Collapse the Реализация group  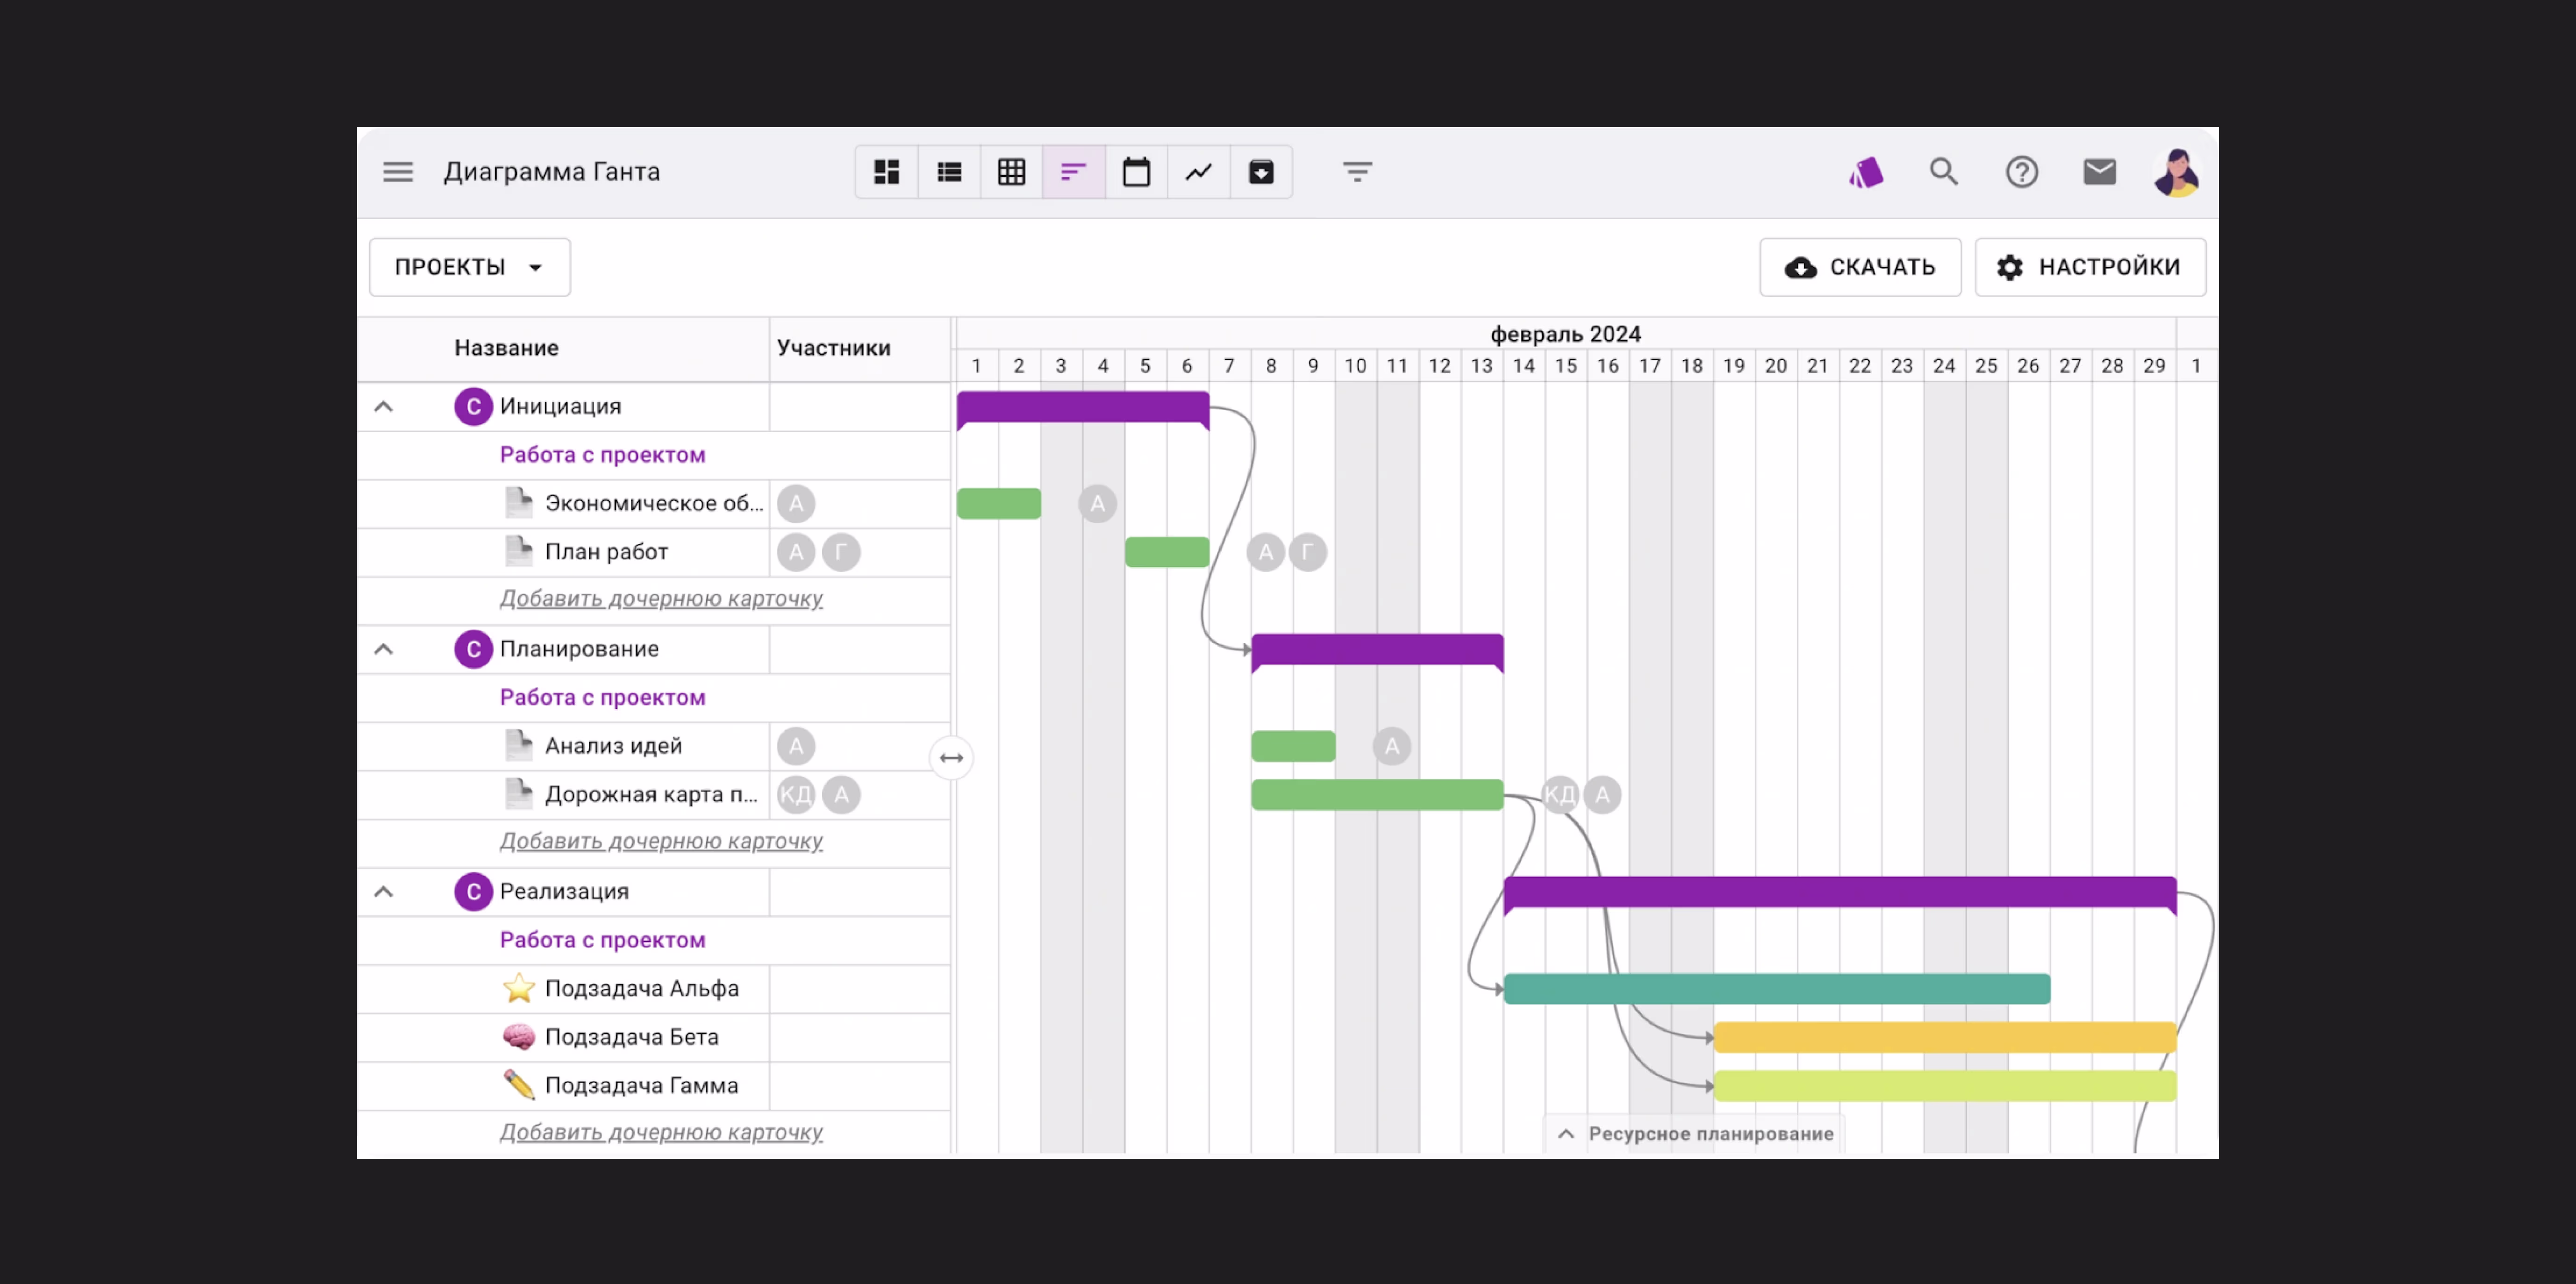pos(383,892)
